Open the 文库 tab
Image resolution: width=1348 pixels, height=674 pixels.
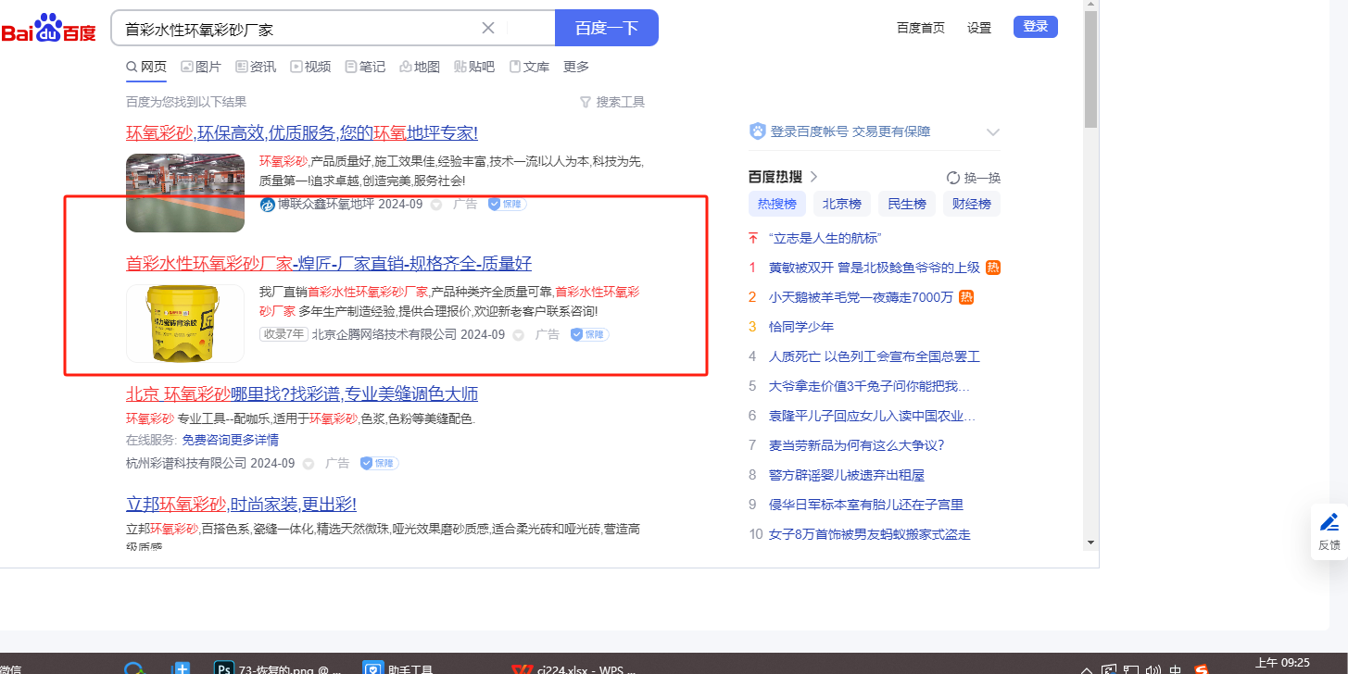pyautogui.click(x=529, y=67)
